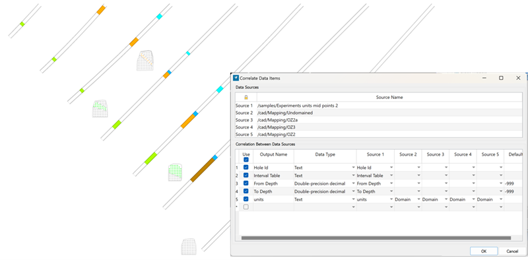Click the Cancel button
The image size is (528, 260).
512,251
